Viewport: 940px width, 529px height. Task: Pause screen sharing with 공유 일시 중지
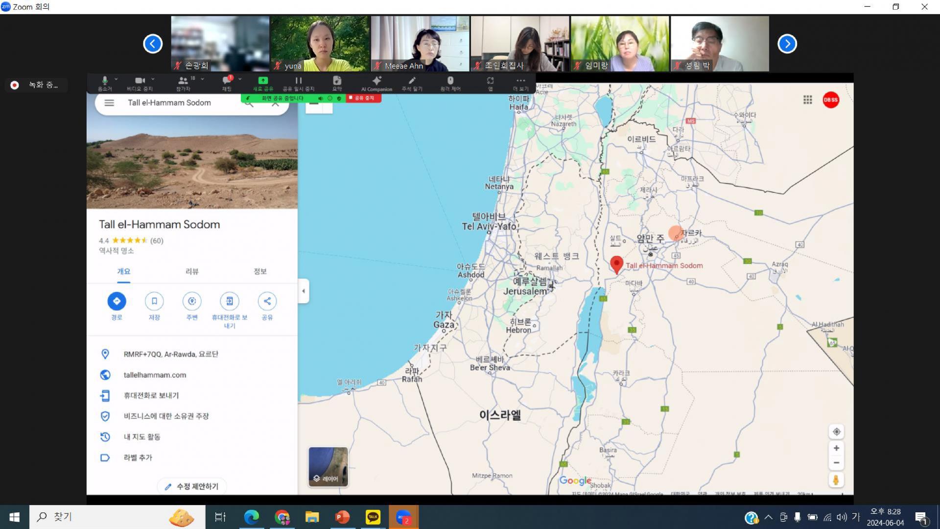(x=298, y=81)
